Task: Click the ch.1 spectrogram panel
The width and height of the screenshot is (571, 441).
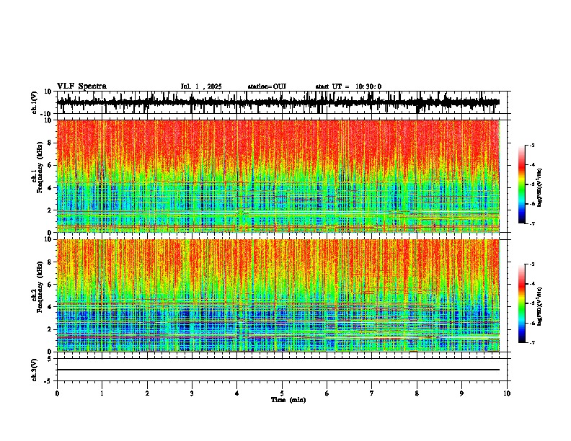Action: point(278,176)
